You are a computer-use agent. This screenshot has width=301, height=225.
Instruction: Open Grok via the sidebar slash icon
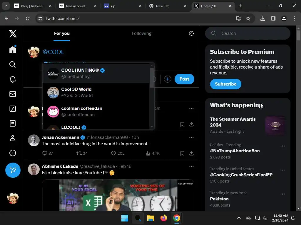pos(13,109)
